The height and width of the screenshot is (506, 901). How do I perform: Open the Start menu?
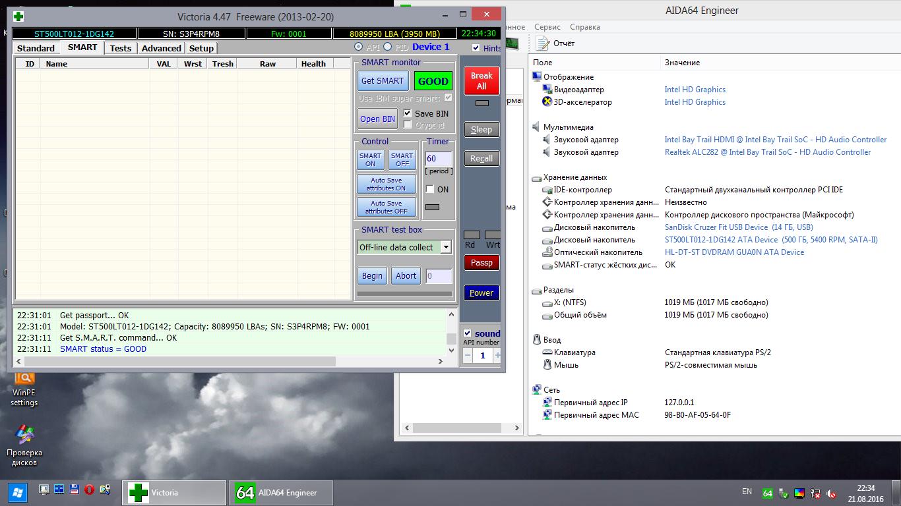17,492
